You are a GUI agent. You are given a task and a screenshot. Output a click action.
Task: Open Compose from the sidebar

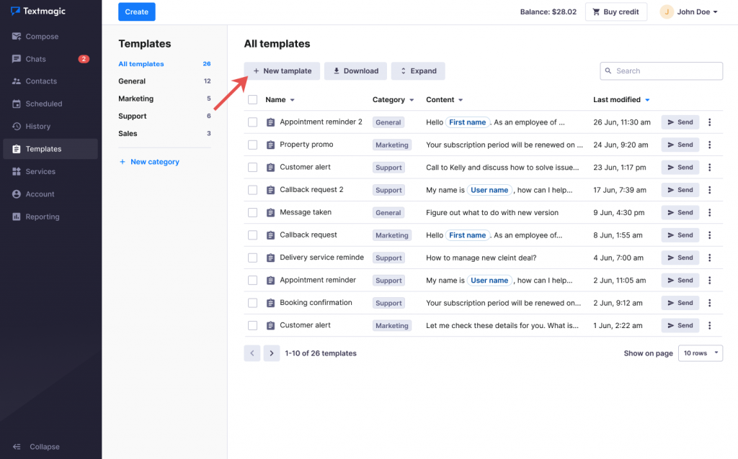(x=42, y=37)
